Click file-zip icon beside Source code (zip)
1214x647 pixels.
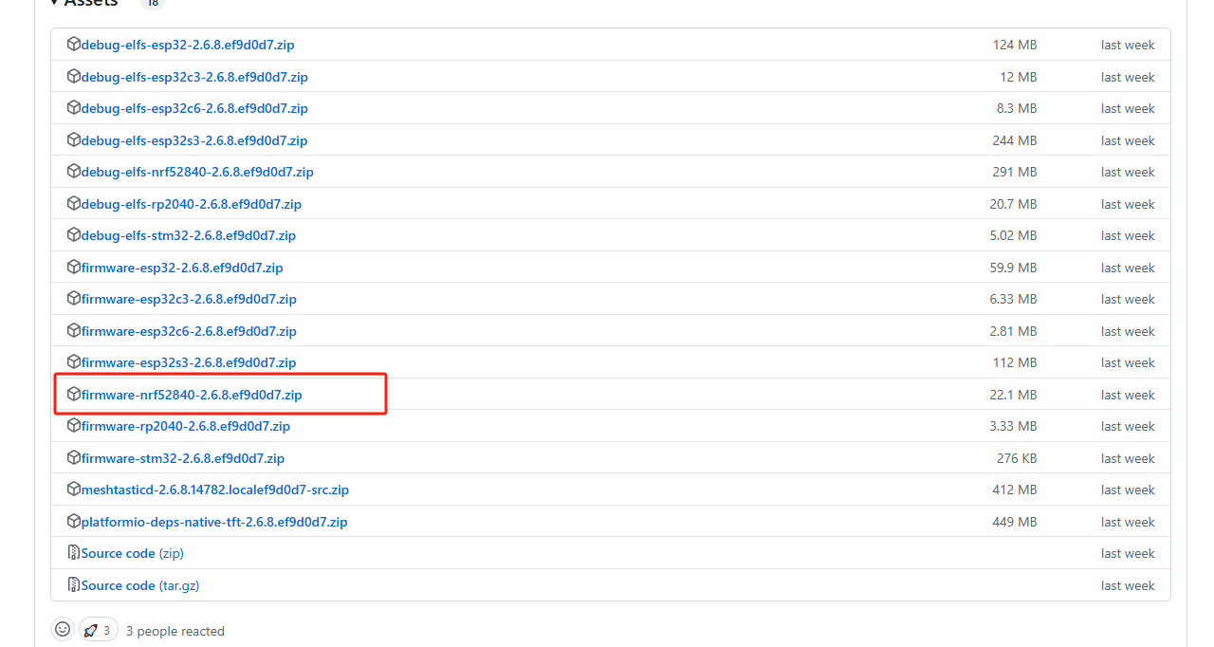[74, 553]
